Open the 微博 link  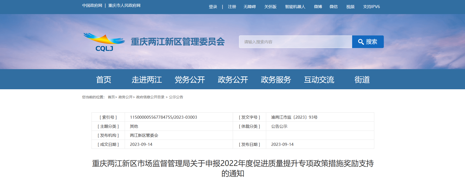[x=318, y=7]
